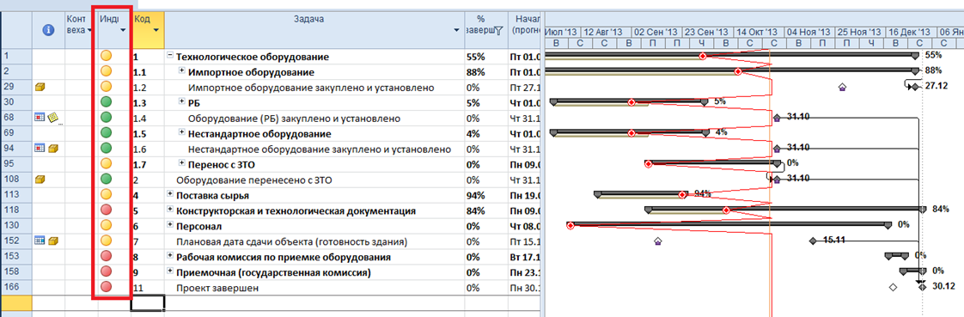Select task Нестандартное оборудование закуплено и установлено
Image resolution: width=964 pixels, height=317 pixels.
coord(319,149)
